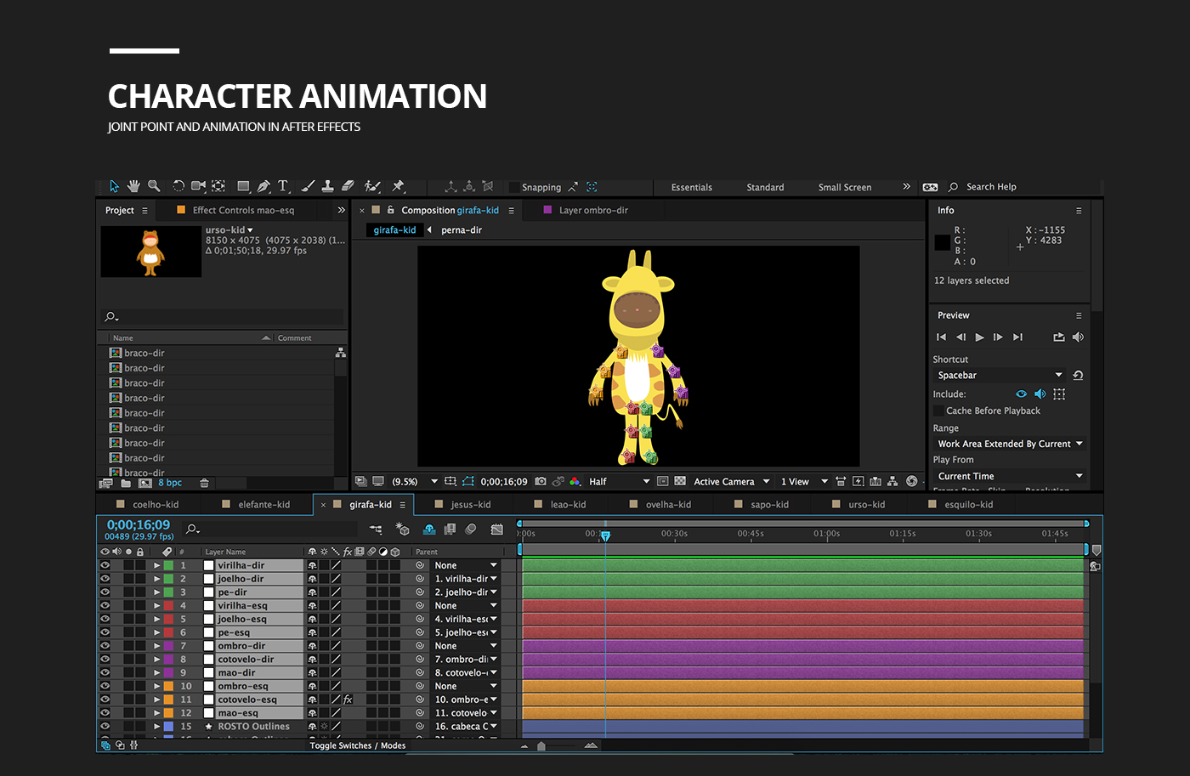The image size is (1190, 776).
Task: Open the Work Area Extended By Current dropdown
Action: (1010, 444)
